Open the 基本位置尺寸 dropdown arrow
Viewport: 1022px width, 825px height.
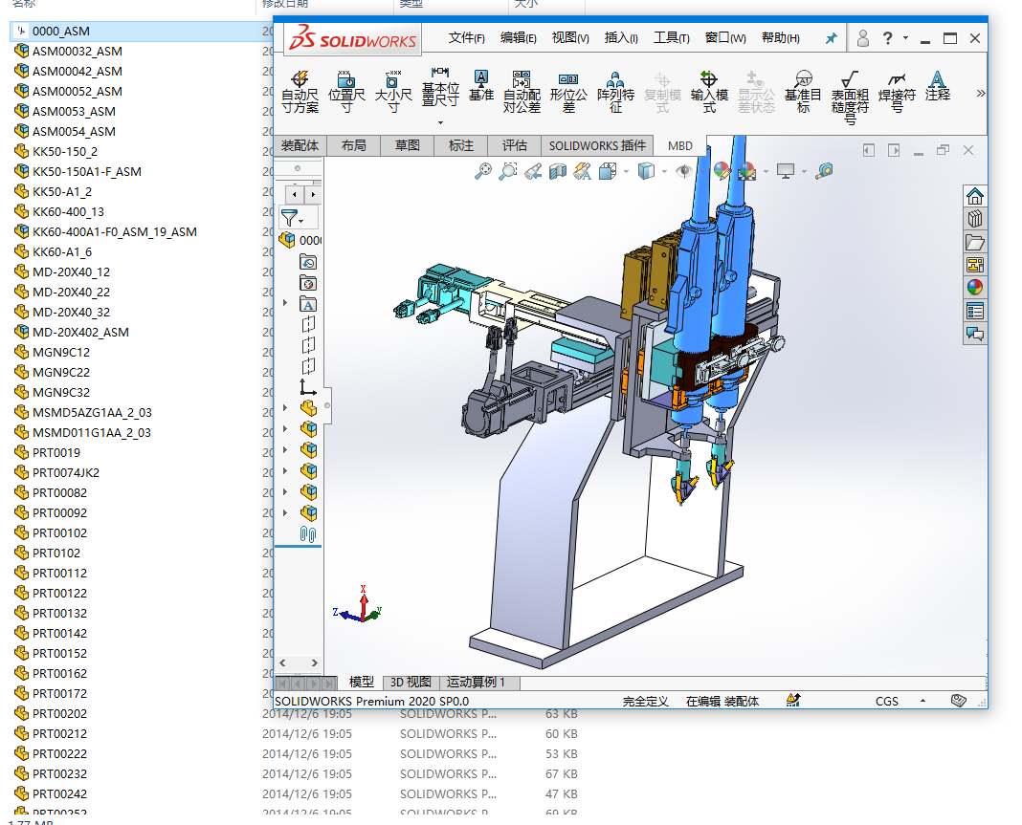(x=440, y=122)
